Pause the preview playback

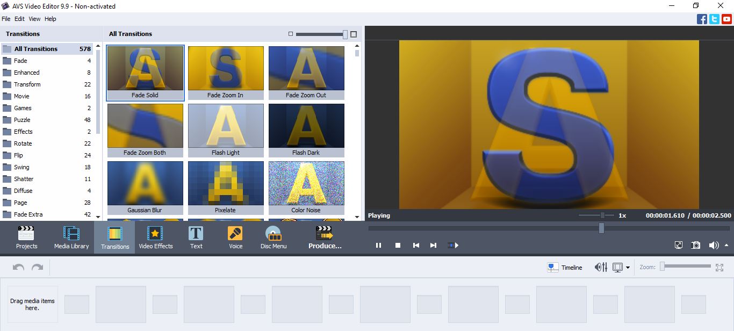click(x=378, y=245)
